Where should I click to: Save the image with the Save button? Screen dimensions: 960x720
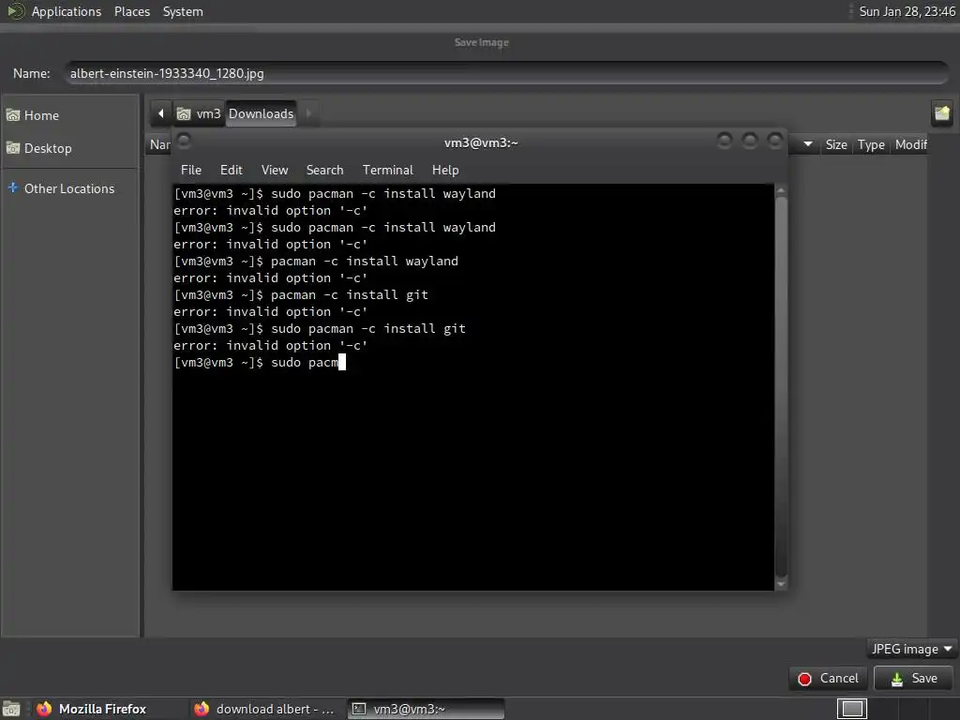point(913,679)
